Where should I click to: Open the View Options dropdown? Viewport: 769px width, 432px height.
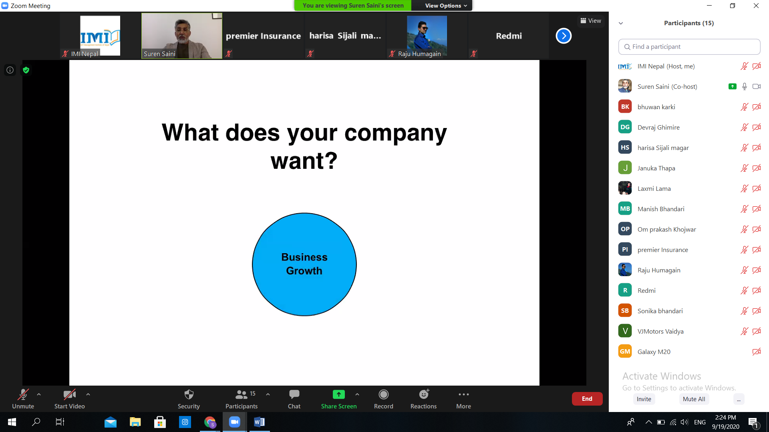coord(446,6)
